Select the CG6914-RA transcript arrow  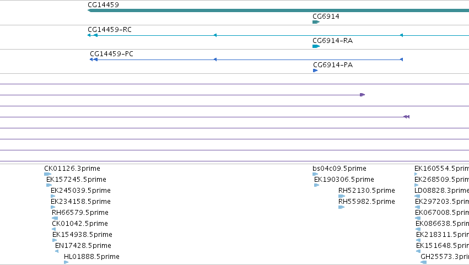tap(316, 46)
